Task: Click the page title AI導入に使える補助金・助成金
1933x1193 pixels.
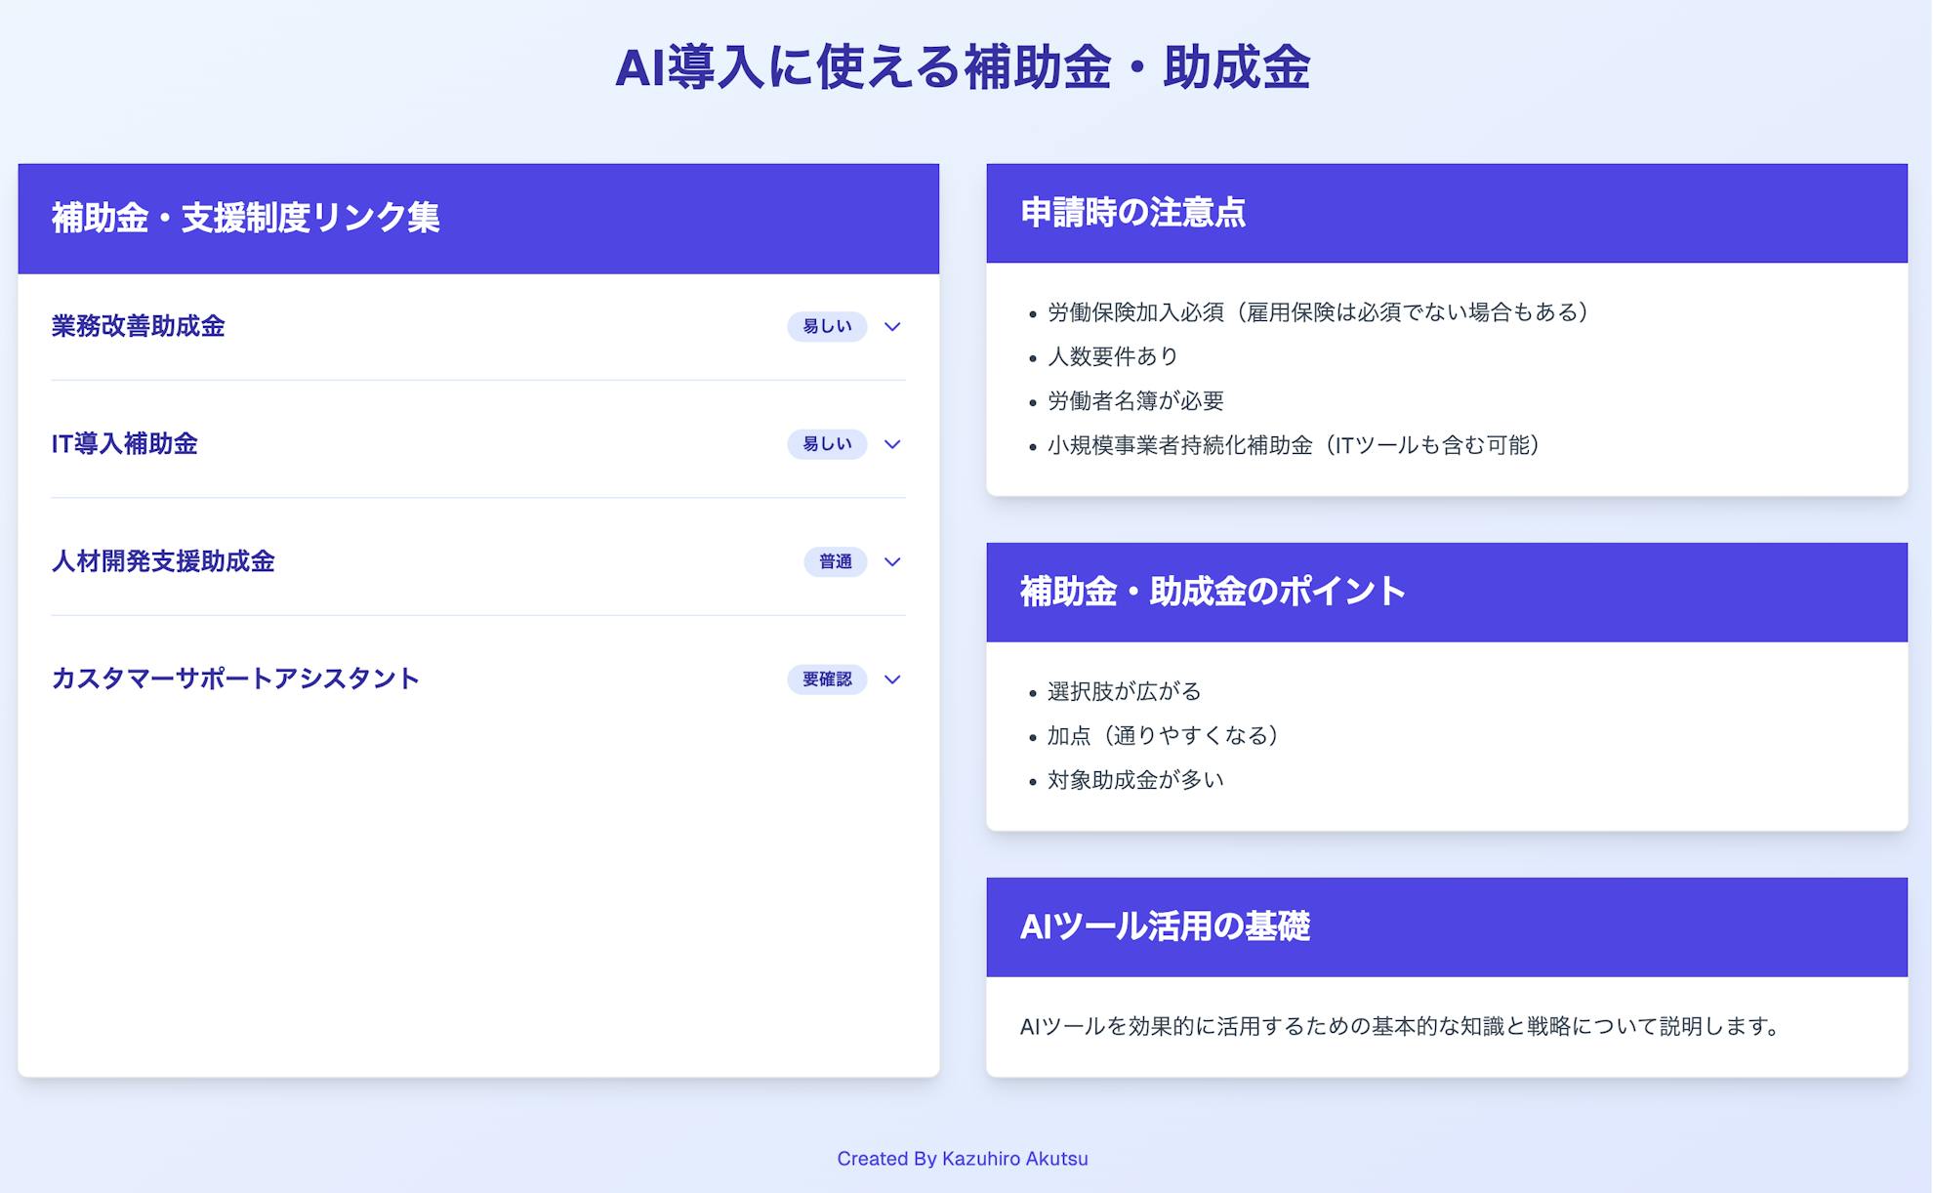Action: 962,68
